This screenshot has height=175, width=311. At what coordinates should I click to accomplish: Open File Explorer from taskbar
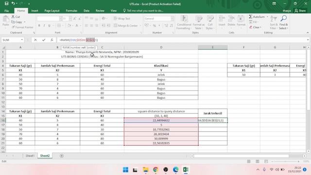coord(146,170)
